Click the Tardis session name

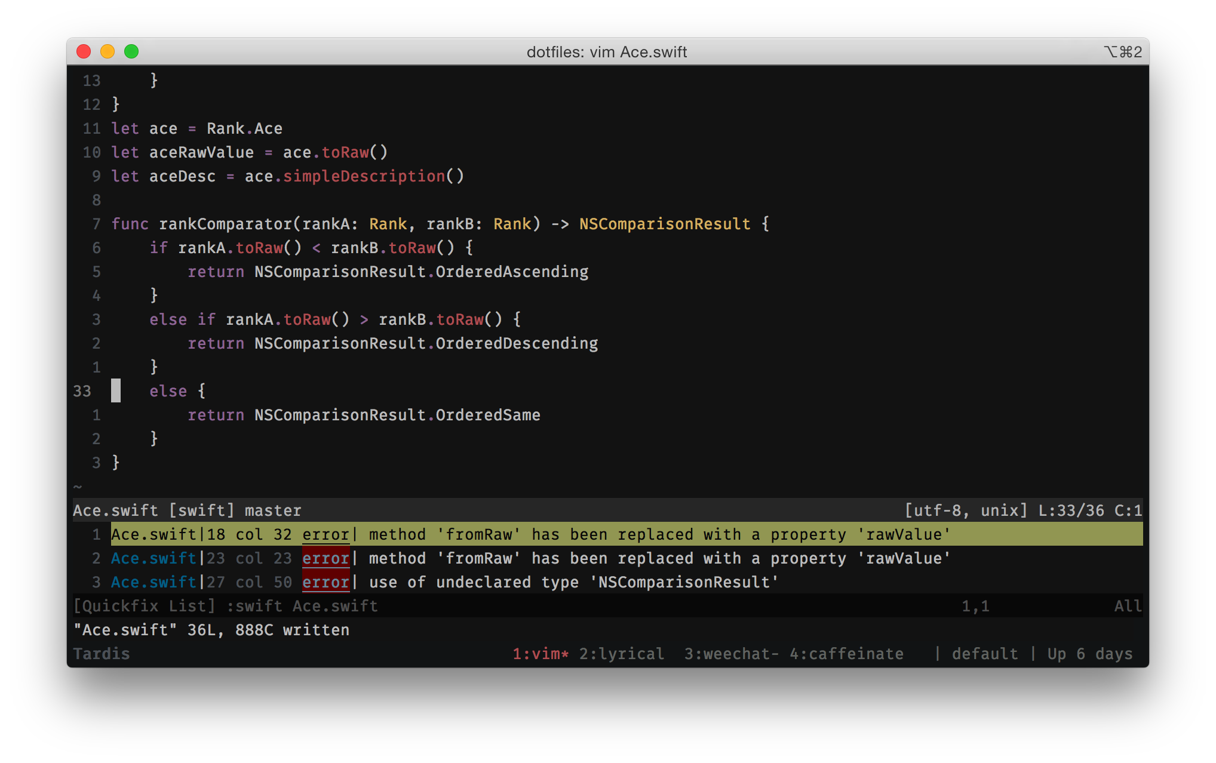click(x=102, y=654)
